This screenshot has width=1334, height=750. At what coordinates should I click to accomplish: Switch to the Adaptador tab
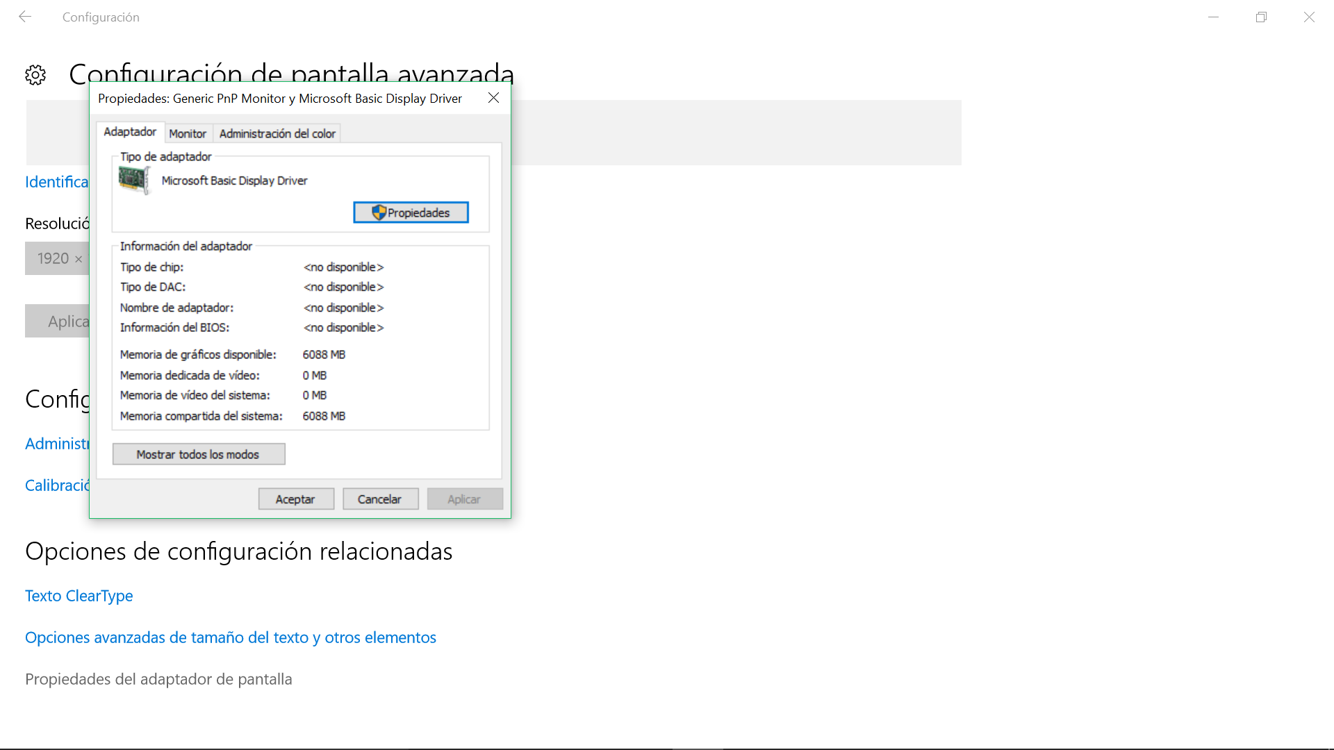(130, 132)
